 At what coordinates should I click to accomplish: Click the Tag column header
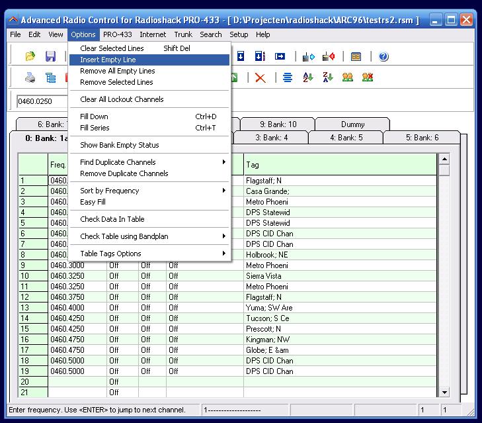point(340,165)
